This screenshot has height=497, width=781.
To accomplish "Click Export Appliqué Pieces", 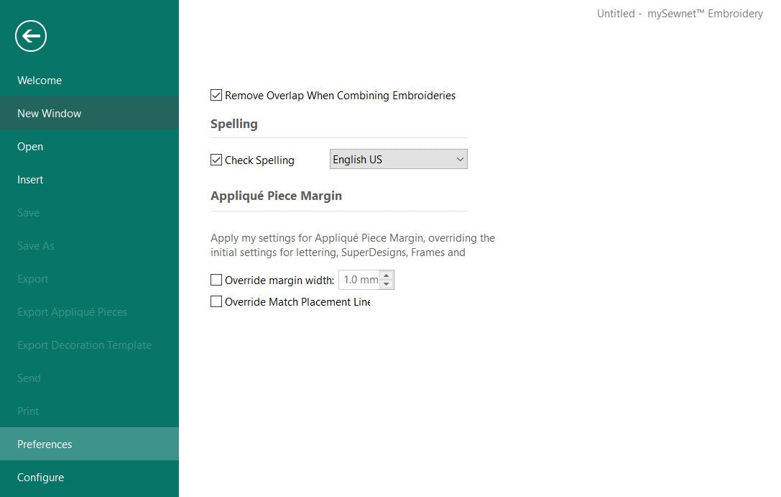I will point(72,312).
